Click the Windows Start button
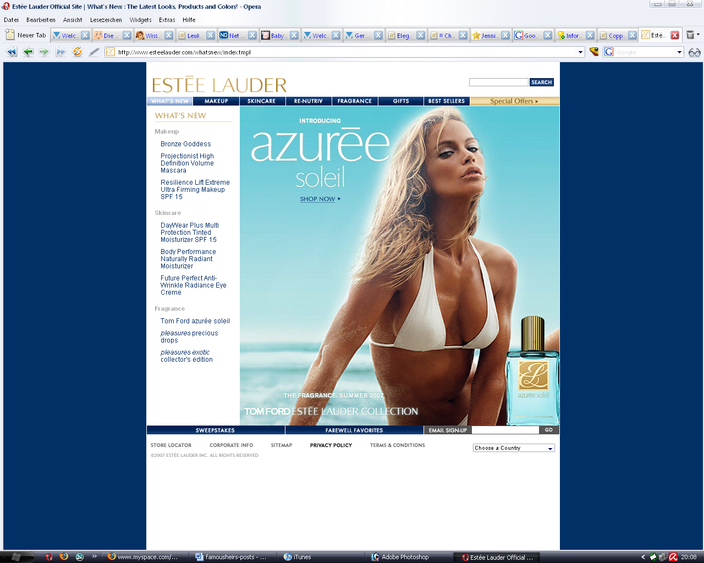This screenshot has width=704, height=563. tap(16, 557)
